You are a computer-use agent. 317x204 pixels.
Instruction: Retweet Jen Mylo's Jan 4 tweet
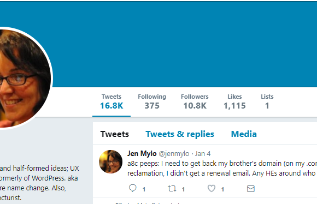click(172, 189)
